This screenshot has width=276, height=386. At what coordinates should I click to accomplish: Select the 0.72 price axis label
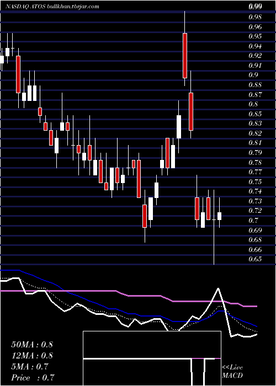[255, 211]
